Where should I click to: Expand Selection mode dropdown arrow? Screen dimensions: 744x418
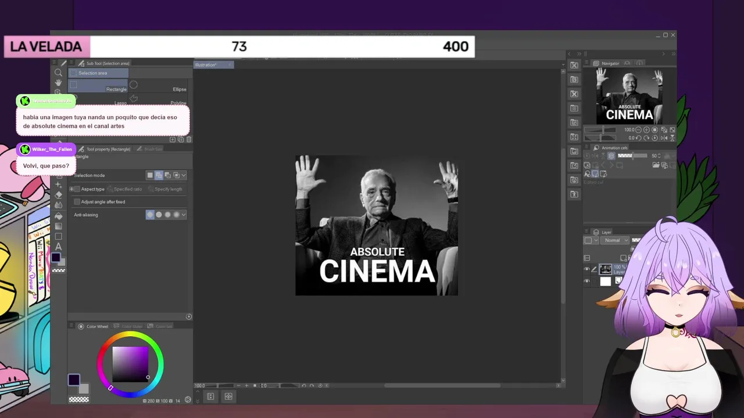tap(184, 175)
